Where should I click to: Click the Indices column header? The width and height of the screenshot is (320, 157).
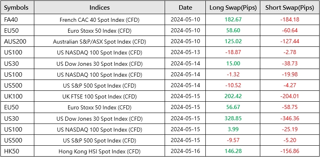[99, 8]
